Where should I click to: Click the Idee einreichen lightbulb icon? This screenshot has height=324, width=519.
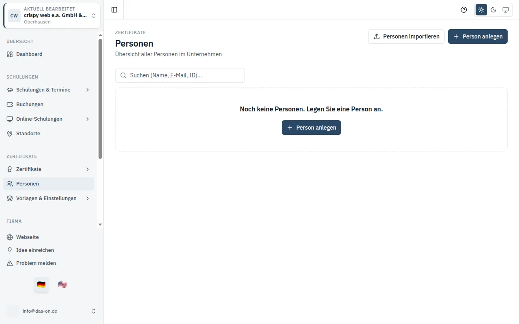(10, 250)
